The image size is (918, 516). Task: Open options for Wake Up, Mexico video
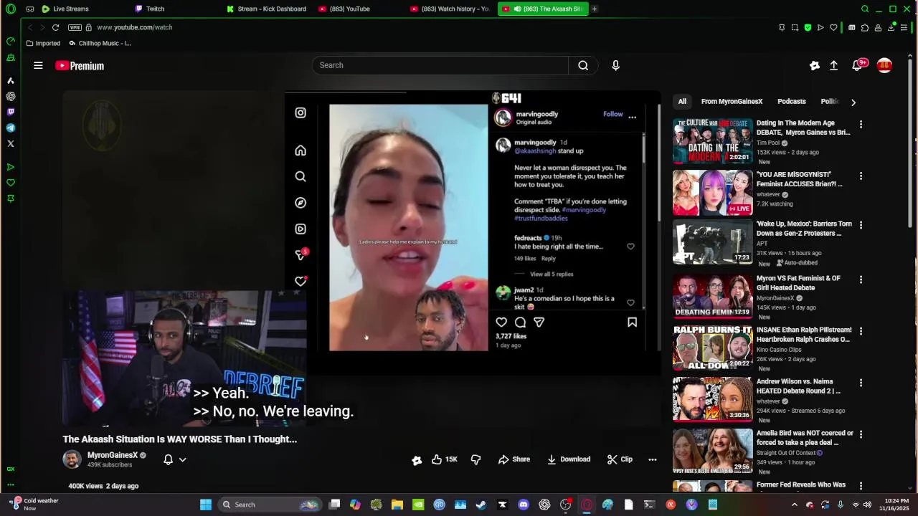(x=861, y=224)
